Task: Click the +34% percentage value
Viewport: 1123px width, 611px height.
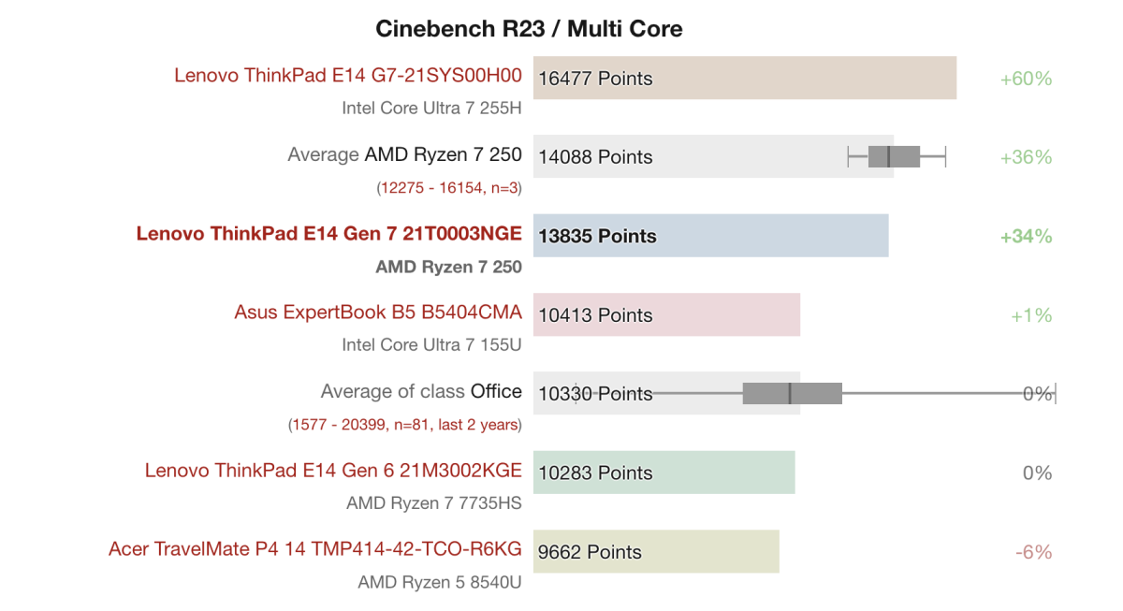Action: [x=1026, y=237]
